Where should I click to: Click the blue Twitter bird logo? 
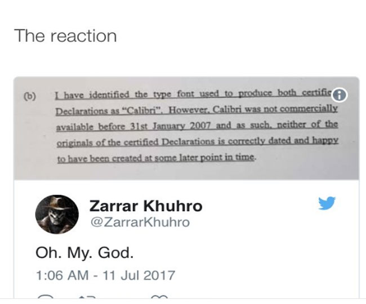327,203
